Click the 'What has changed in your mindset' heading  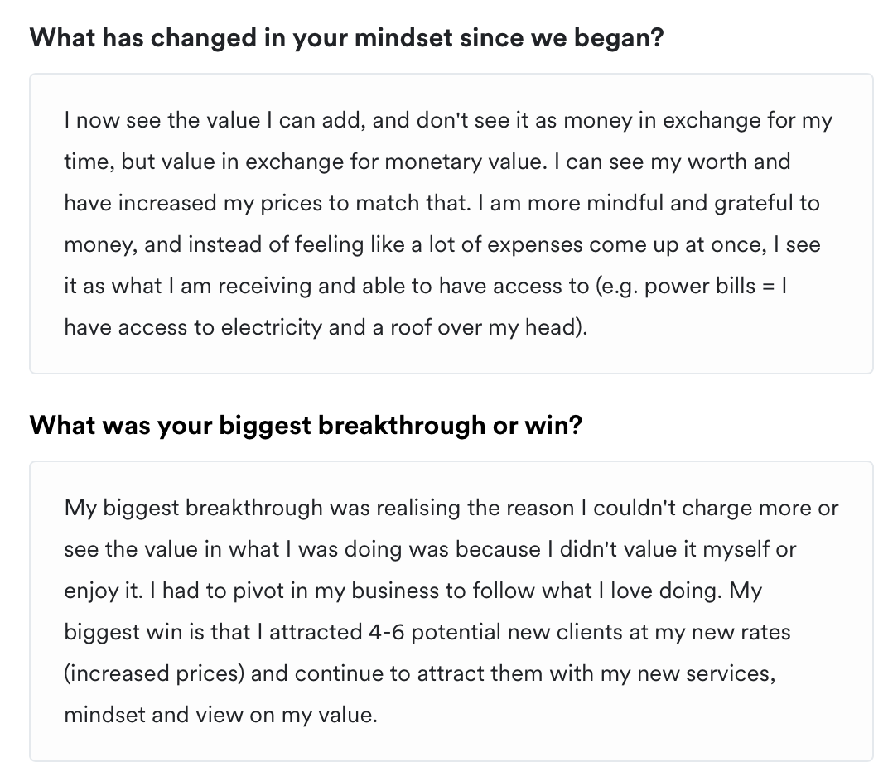pyautogui.click(x=346, y=38)
